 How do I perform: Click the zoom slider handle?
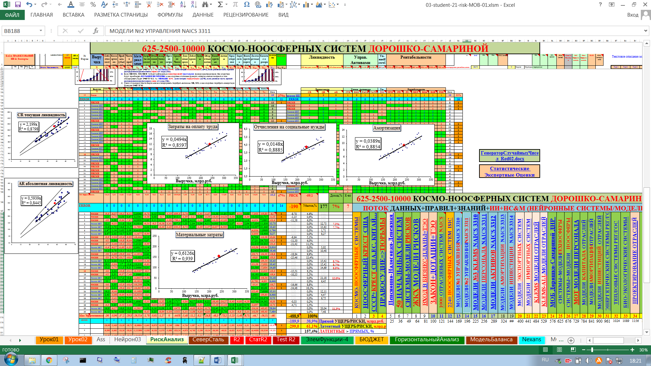[x=592, y=350]
